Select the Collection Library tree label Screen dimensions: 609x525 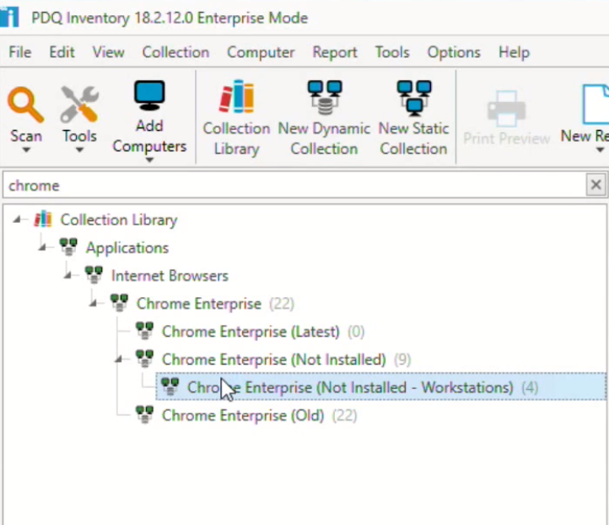pos(119,220)
